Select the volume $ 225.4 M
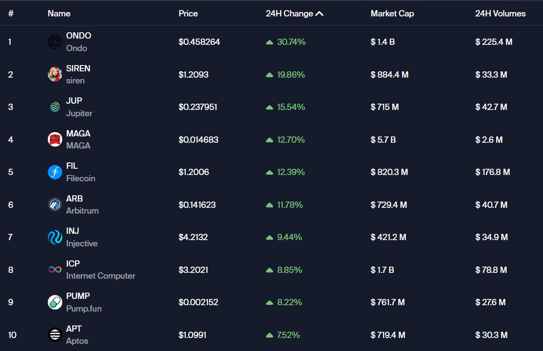 494,42
